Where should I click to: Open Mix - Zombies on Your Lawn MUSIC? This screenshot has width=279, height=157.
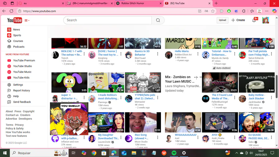[x=180, y=79]
